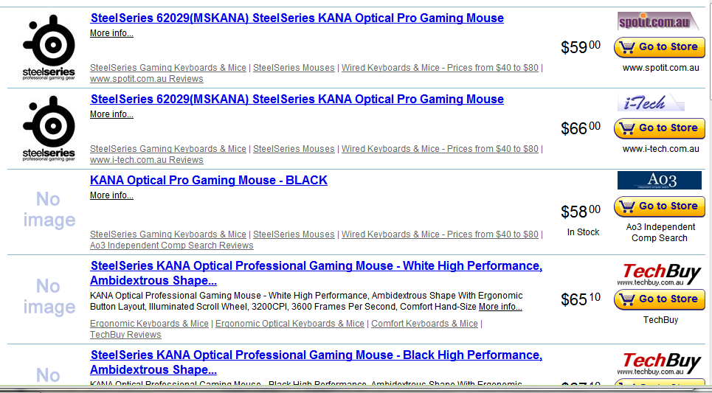Click the www.spotit.com.au store name text
This screenshot has width=712, height=393.
660,69
